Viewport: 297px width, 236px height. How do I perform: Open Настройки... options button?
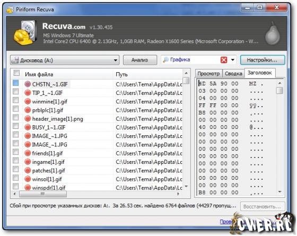263,60
